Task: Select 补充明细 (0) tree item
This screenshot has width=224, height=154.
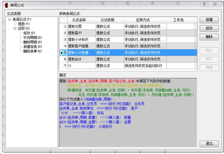Action: click(33, 38)
